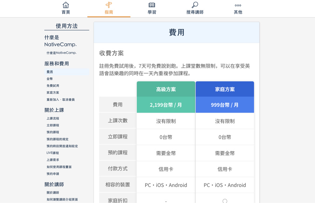This screenshot has width=315, height=203.
Task: Click the 上課次數 row label
Action: tap(118, 120)
